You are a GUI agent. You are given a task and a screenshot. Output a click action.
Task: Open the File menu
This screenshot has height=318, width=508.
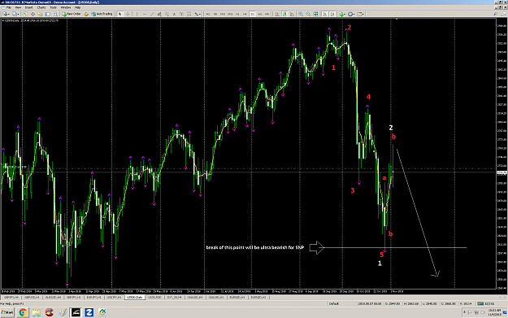[9, 7]
